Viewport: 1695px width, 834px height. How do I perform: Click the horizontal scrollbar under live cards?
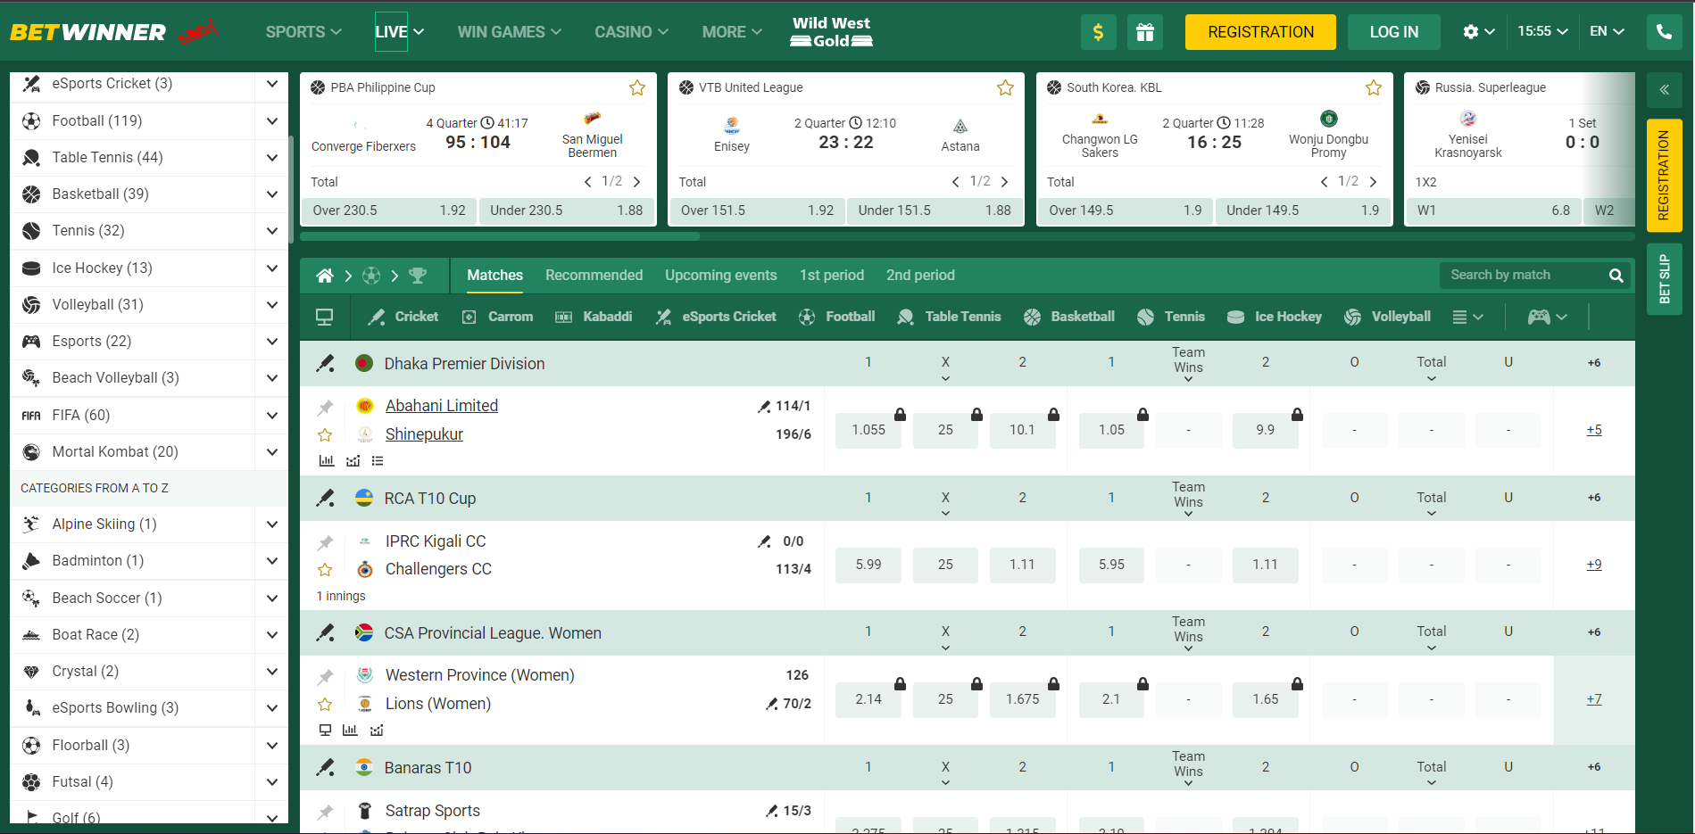pos(500,237)
